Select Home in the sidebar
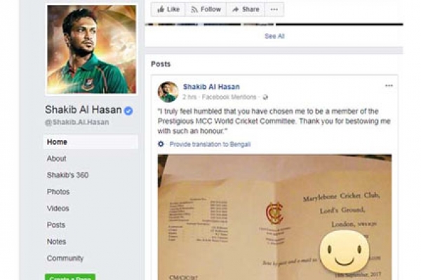The width and height of the screenshot is (421, 280). [x=91, y=141]
